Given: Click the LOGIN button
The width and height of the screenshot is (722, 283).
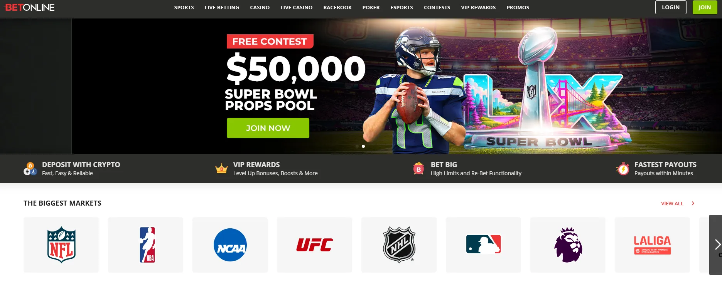Looking at the screenshot, I should pos(671,7).
